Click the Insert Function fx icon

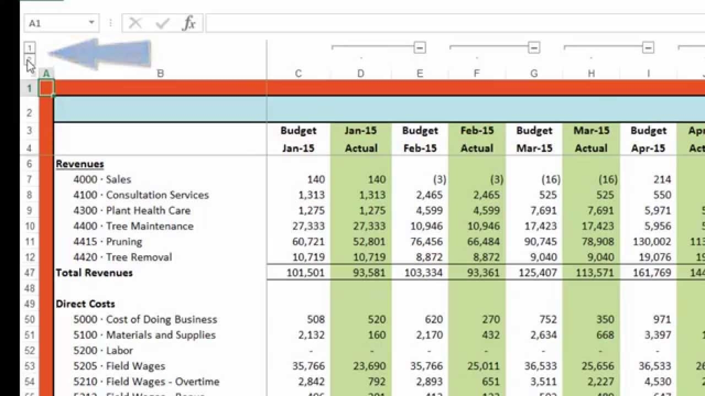189,23
